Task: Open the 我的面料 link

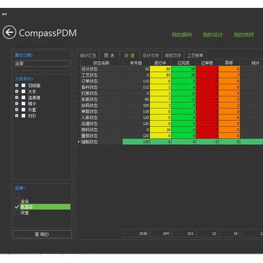Action: click(x=182, y=35)
